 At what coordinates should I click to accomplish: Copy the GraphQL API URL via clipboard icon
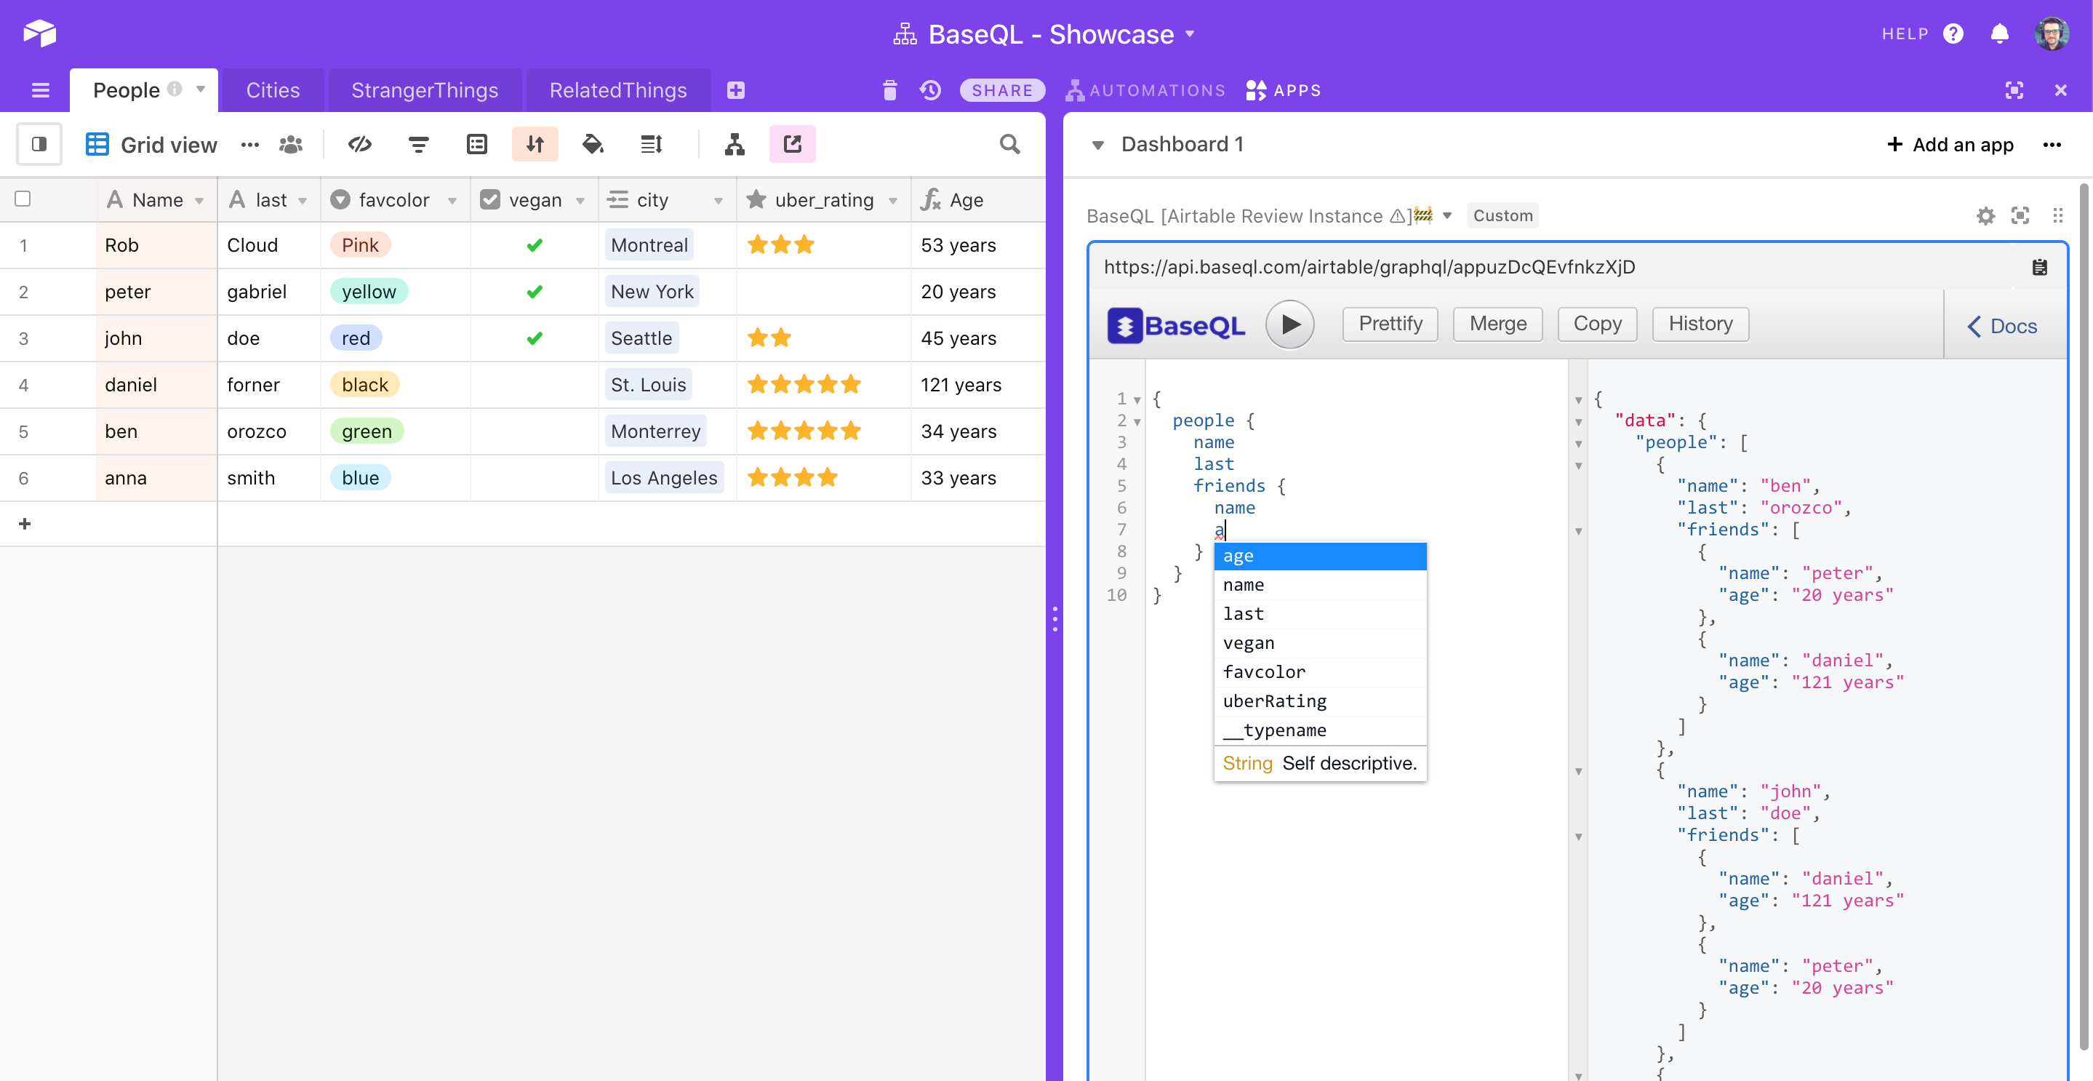(x=2040, y=266)
